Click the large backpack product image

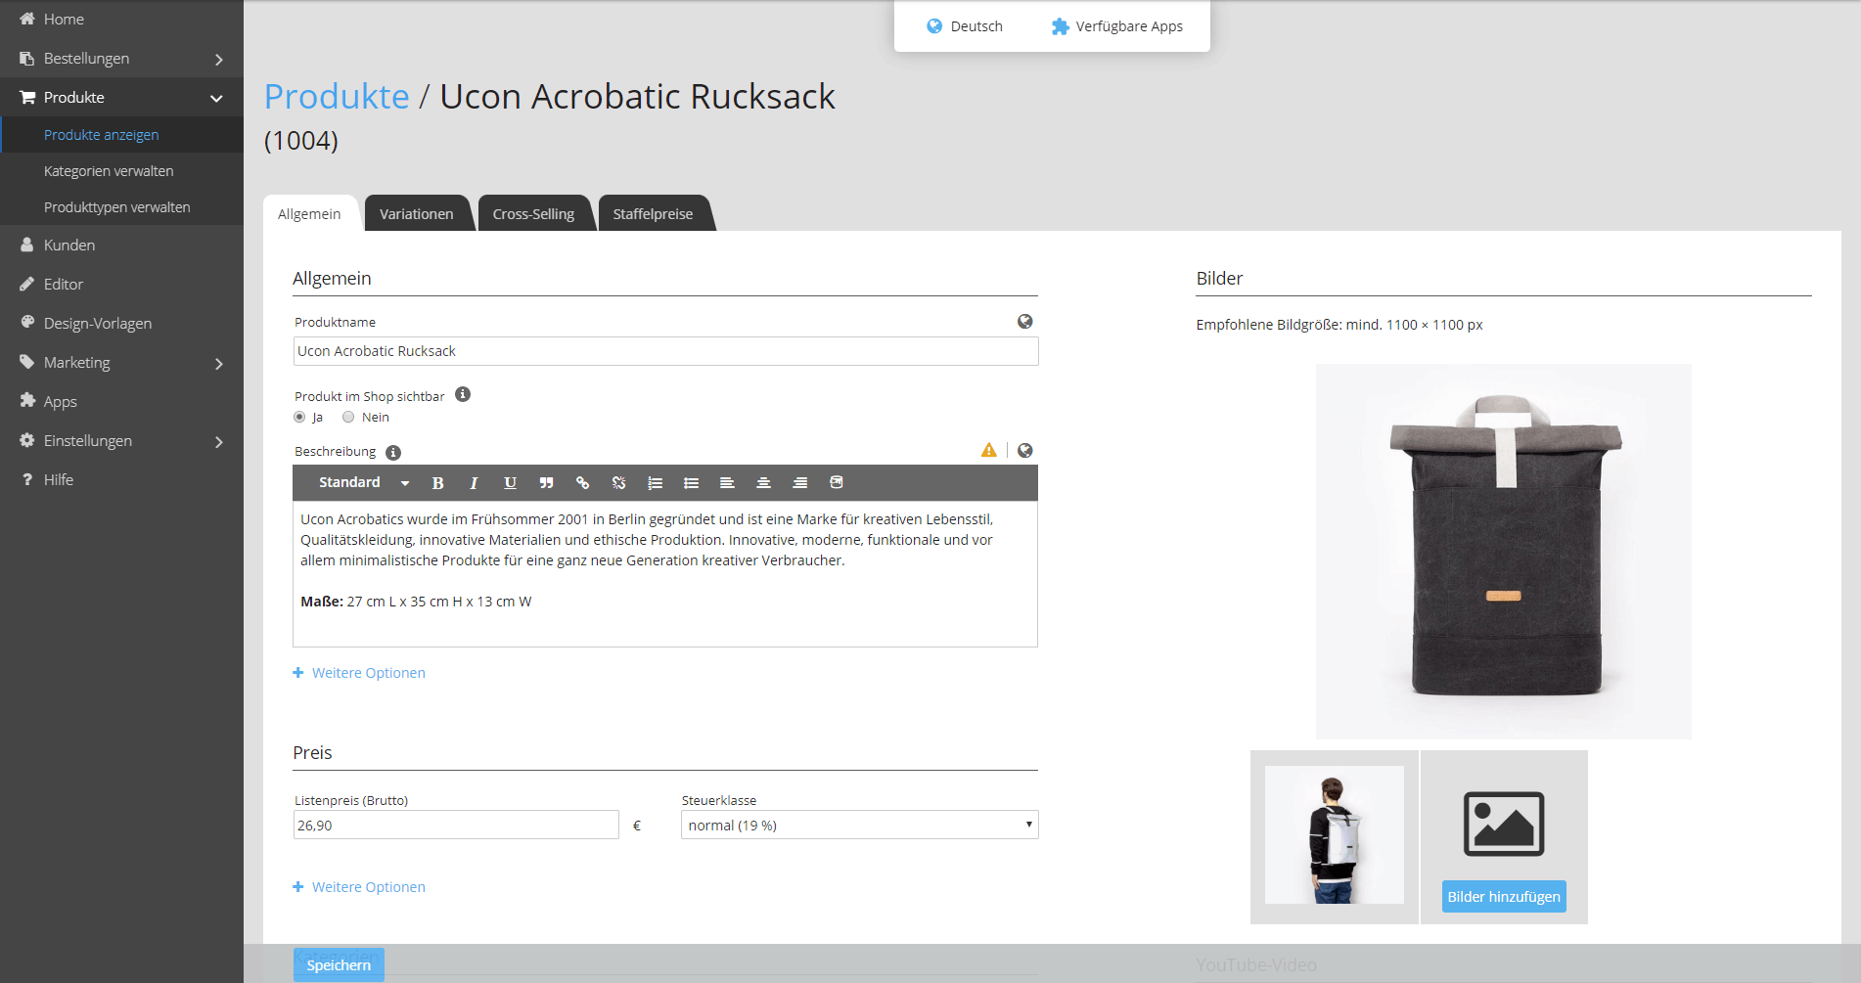click(1504, 551)
